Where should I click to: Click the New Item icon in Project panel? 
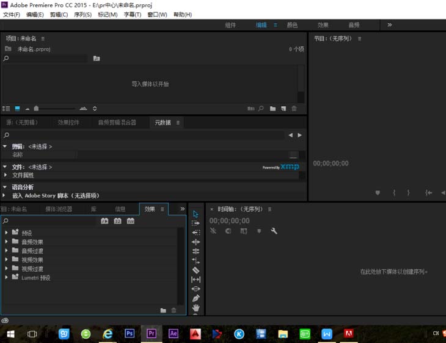pyautogui.click(x=283, y=109)
